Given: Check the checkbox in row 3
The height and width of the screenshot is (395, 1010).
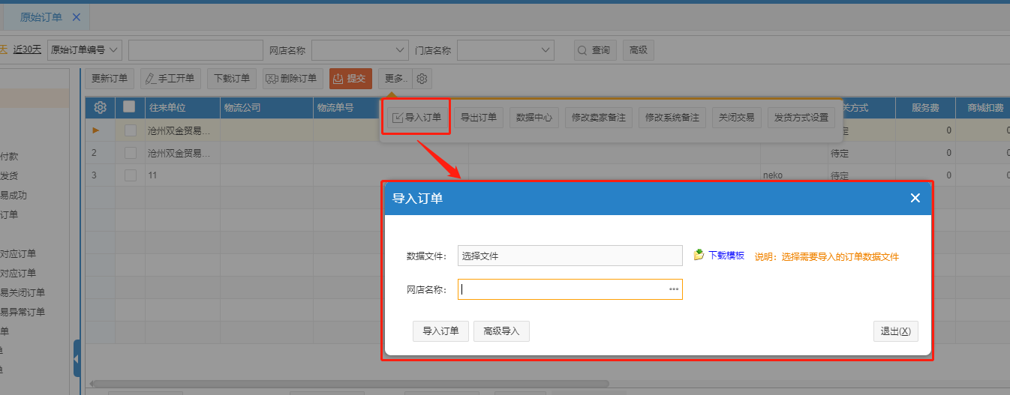Looking at the screenshot, I should [131, 175].
